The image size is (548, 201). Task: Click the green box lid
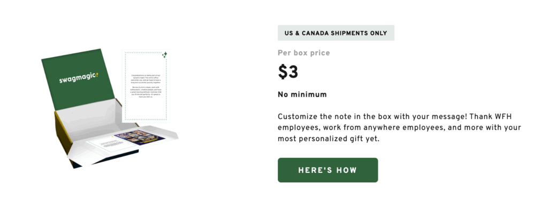(78, 79)
